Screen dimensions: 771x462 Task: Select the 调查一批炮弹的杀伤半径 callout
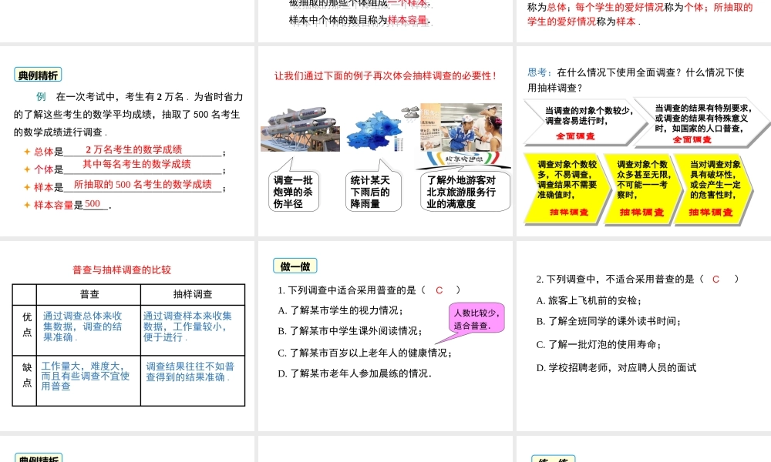(294, 192)
